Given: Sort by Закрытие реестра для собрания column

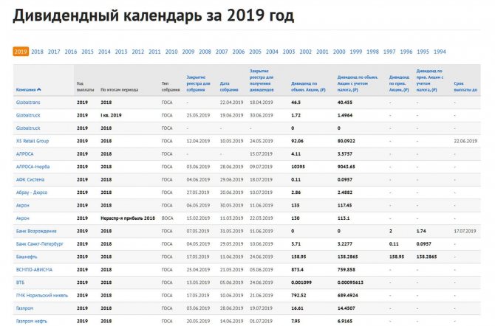Looking at the screenshot, I should click(198, 83).
